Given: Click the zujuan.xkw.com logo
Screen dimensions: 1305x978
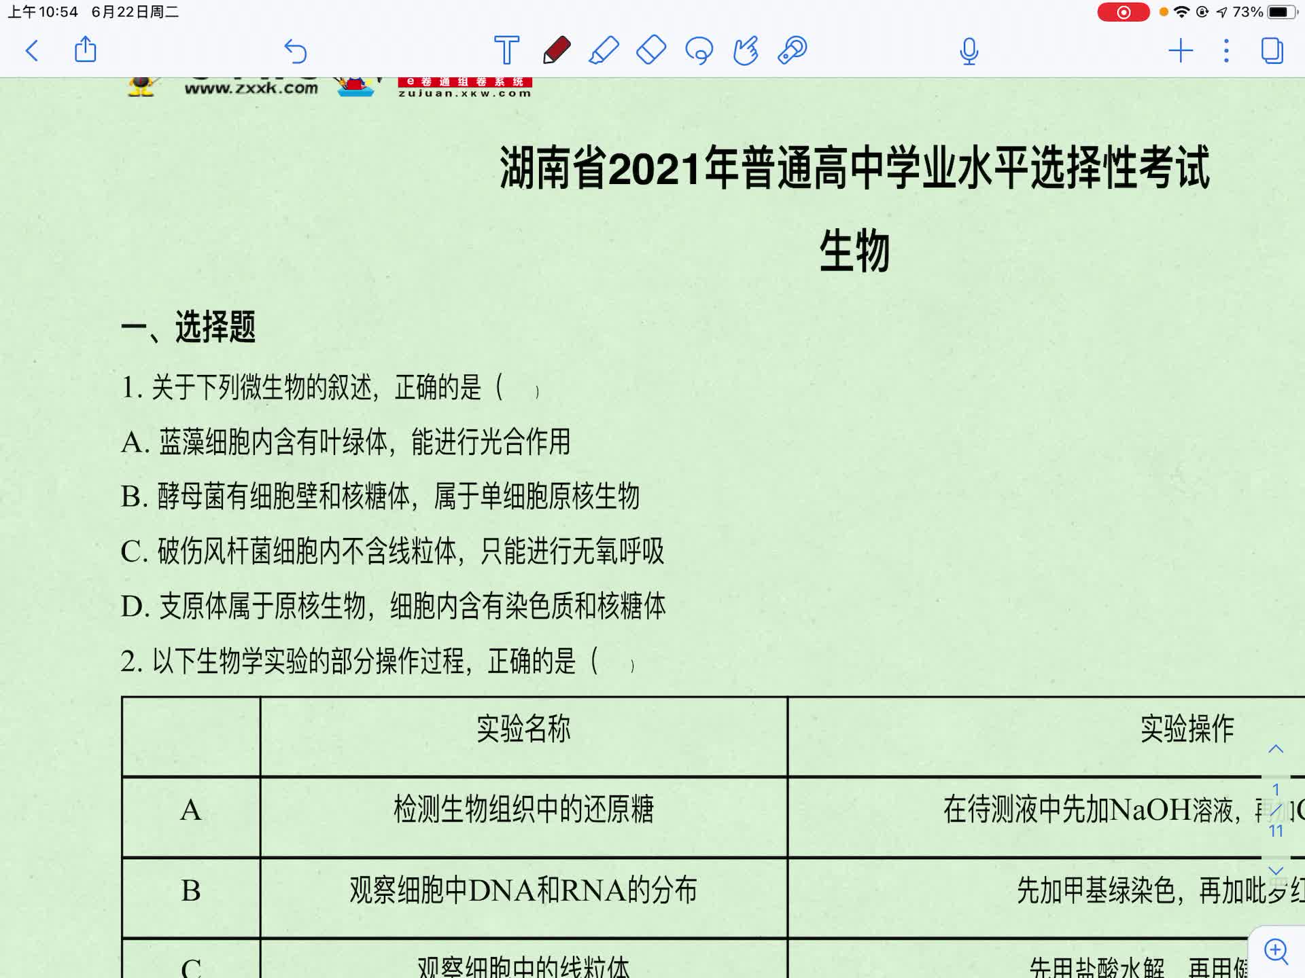Looking at the screenshot, I should click(464, 88).
